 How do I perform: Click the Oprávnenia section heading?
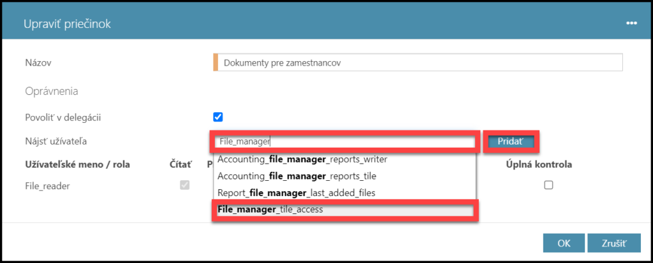pos(52,91)
